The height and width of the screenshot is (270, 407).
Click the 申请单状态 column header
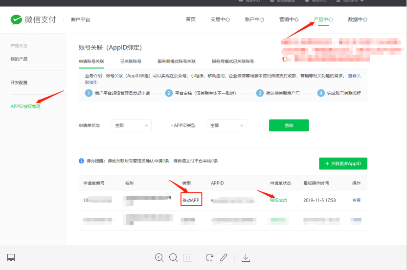pos(280,183)
